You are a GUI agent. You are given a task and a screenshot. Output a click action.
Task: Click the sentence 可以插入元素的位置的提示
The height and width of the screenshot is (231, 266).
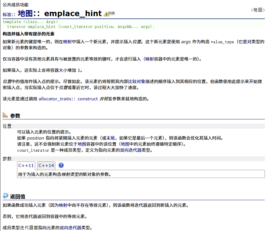click(44, 132)
